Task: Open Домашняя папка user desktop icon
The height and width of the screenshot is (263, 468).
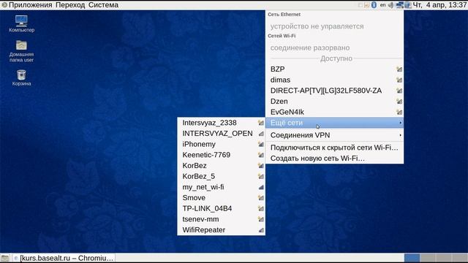Action: click(21, 51)
